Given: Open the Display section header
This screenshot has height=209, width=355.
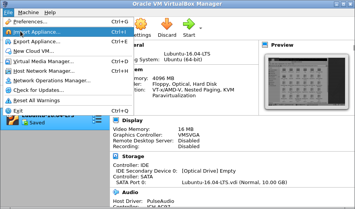Looking at the screenshot, I should coord(133,120).
